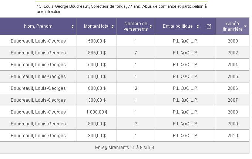Viewport: 252px width, 159px height.
Task: Click the Nombre de versements sort arrows
Action: pos(151,27)
